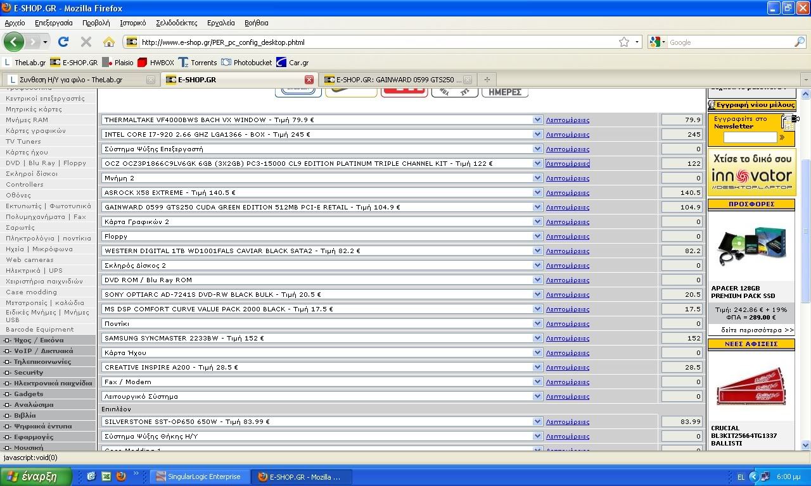
Task: Expand the SAMSUNG SYNCMASTER 2233BW monitor dropdown
Action: pyautogui.click(x=537, y=338)
